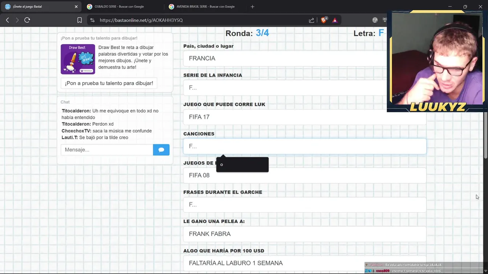Click the FRASES DURANTE EL GARCHE field

coord(305,205)
